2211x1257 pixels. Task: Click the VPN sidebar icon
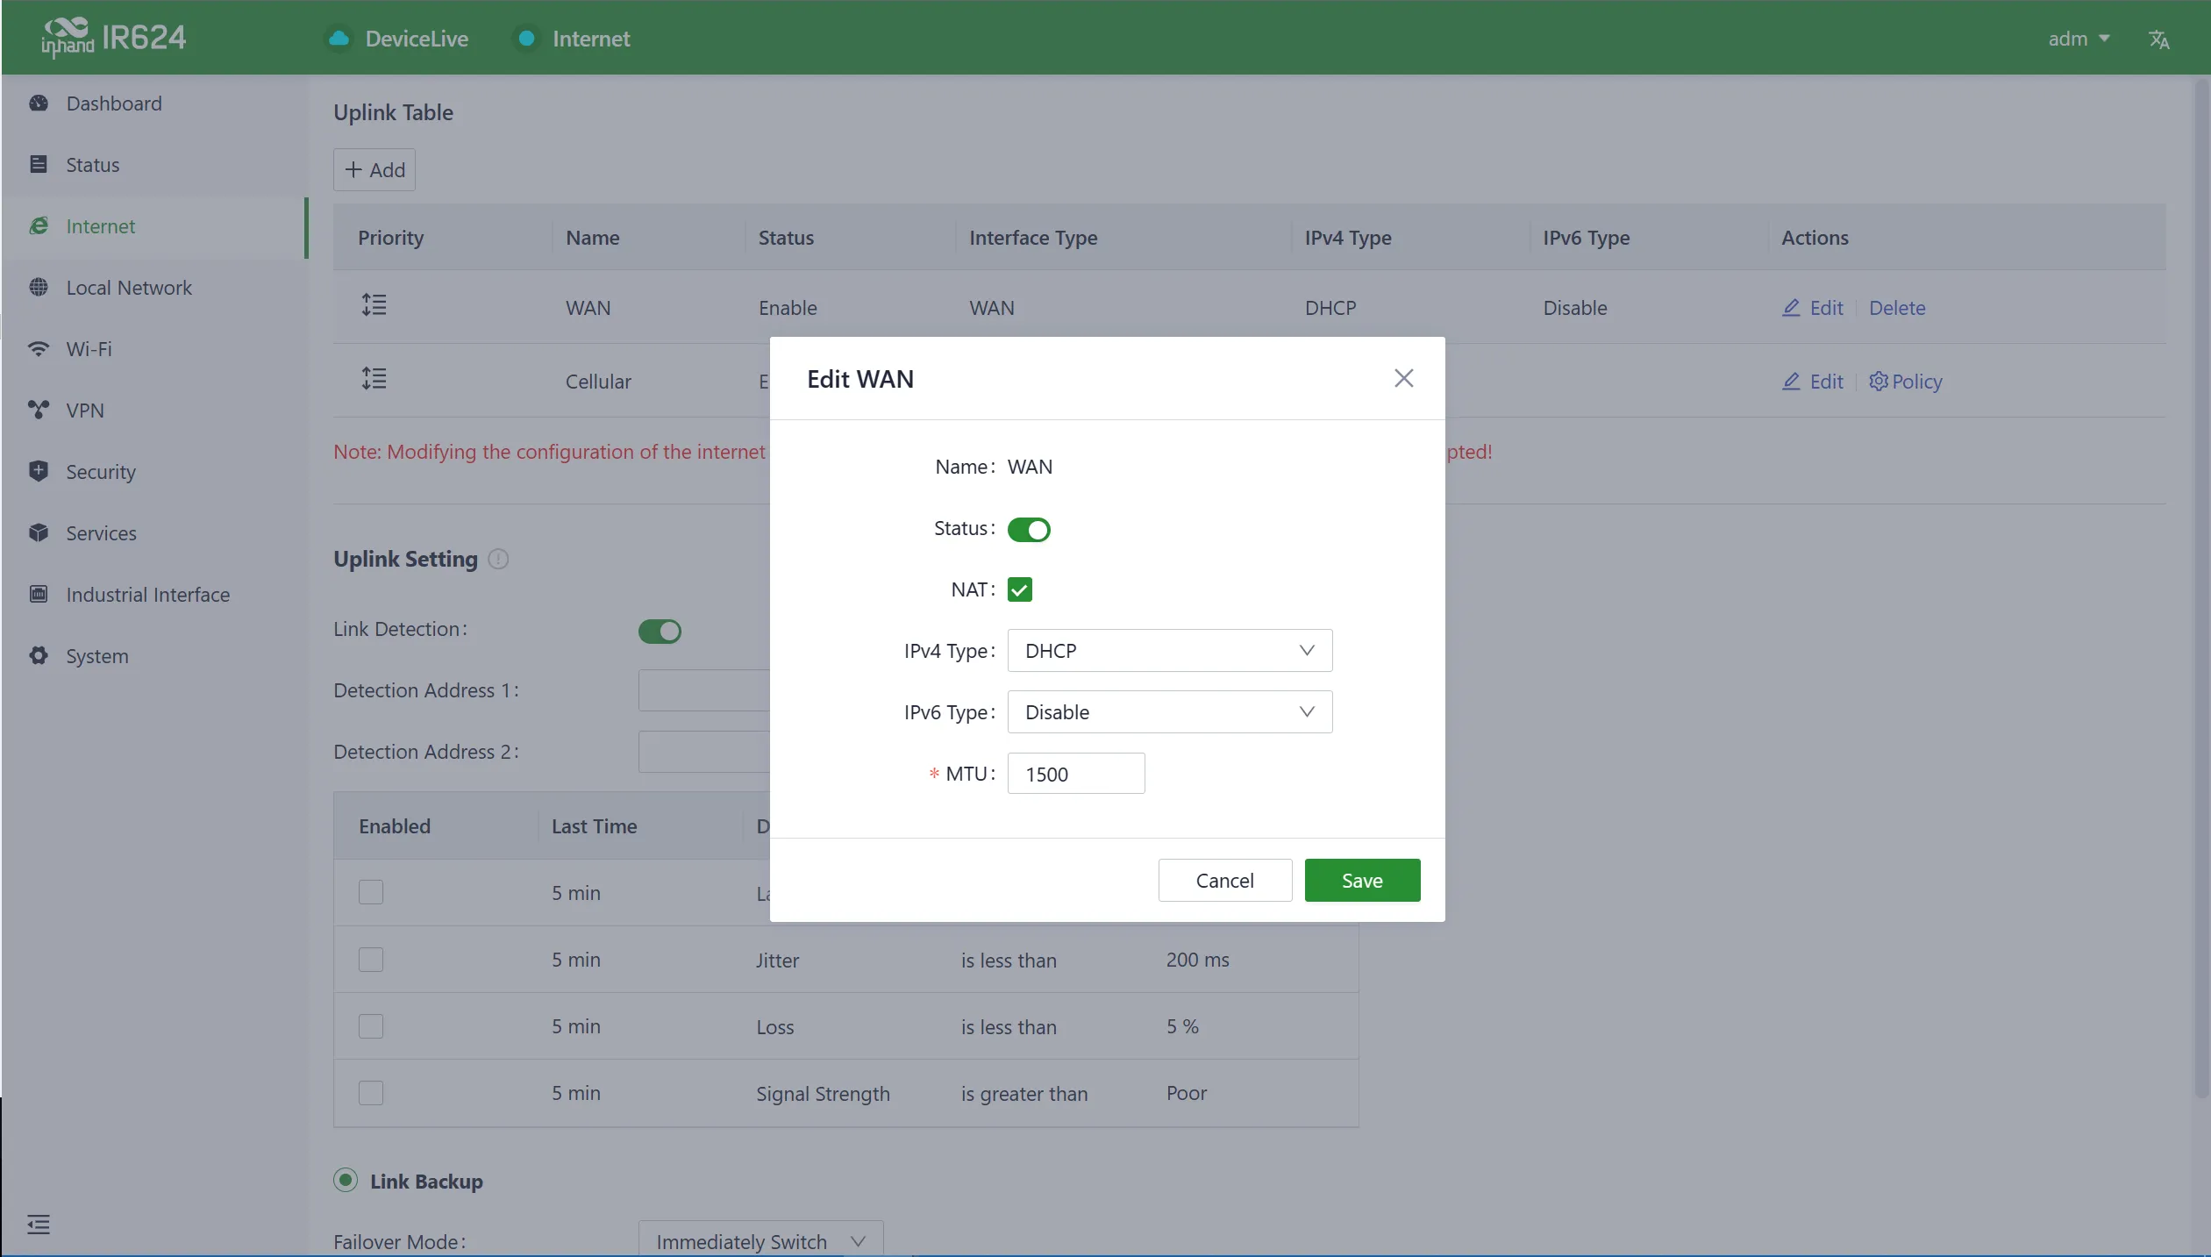coord(39,411)
